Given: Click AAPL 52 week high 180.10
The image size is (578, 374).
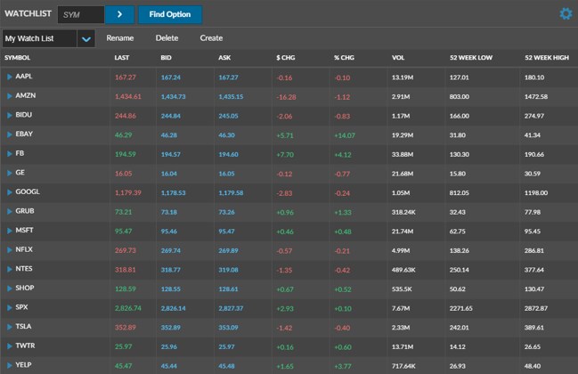Looking at the screenshot, I should click(534, 77).
